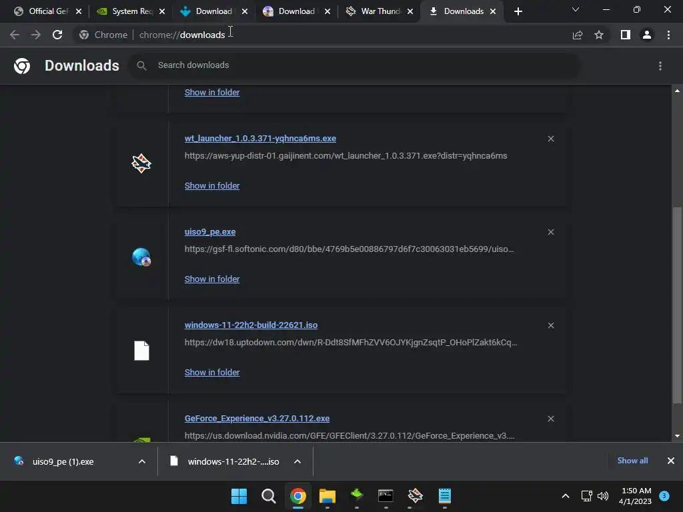
Task: Open the uiso9_pe.exe file link
Action: [210, 232]
